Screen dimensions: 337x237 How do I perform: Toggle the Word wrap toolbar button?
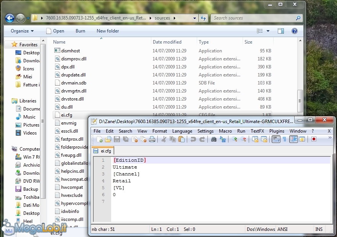[276, 140]
